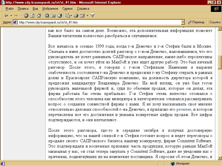Open the Правка menu

[x=23, y=9]
